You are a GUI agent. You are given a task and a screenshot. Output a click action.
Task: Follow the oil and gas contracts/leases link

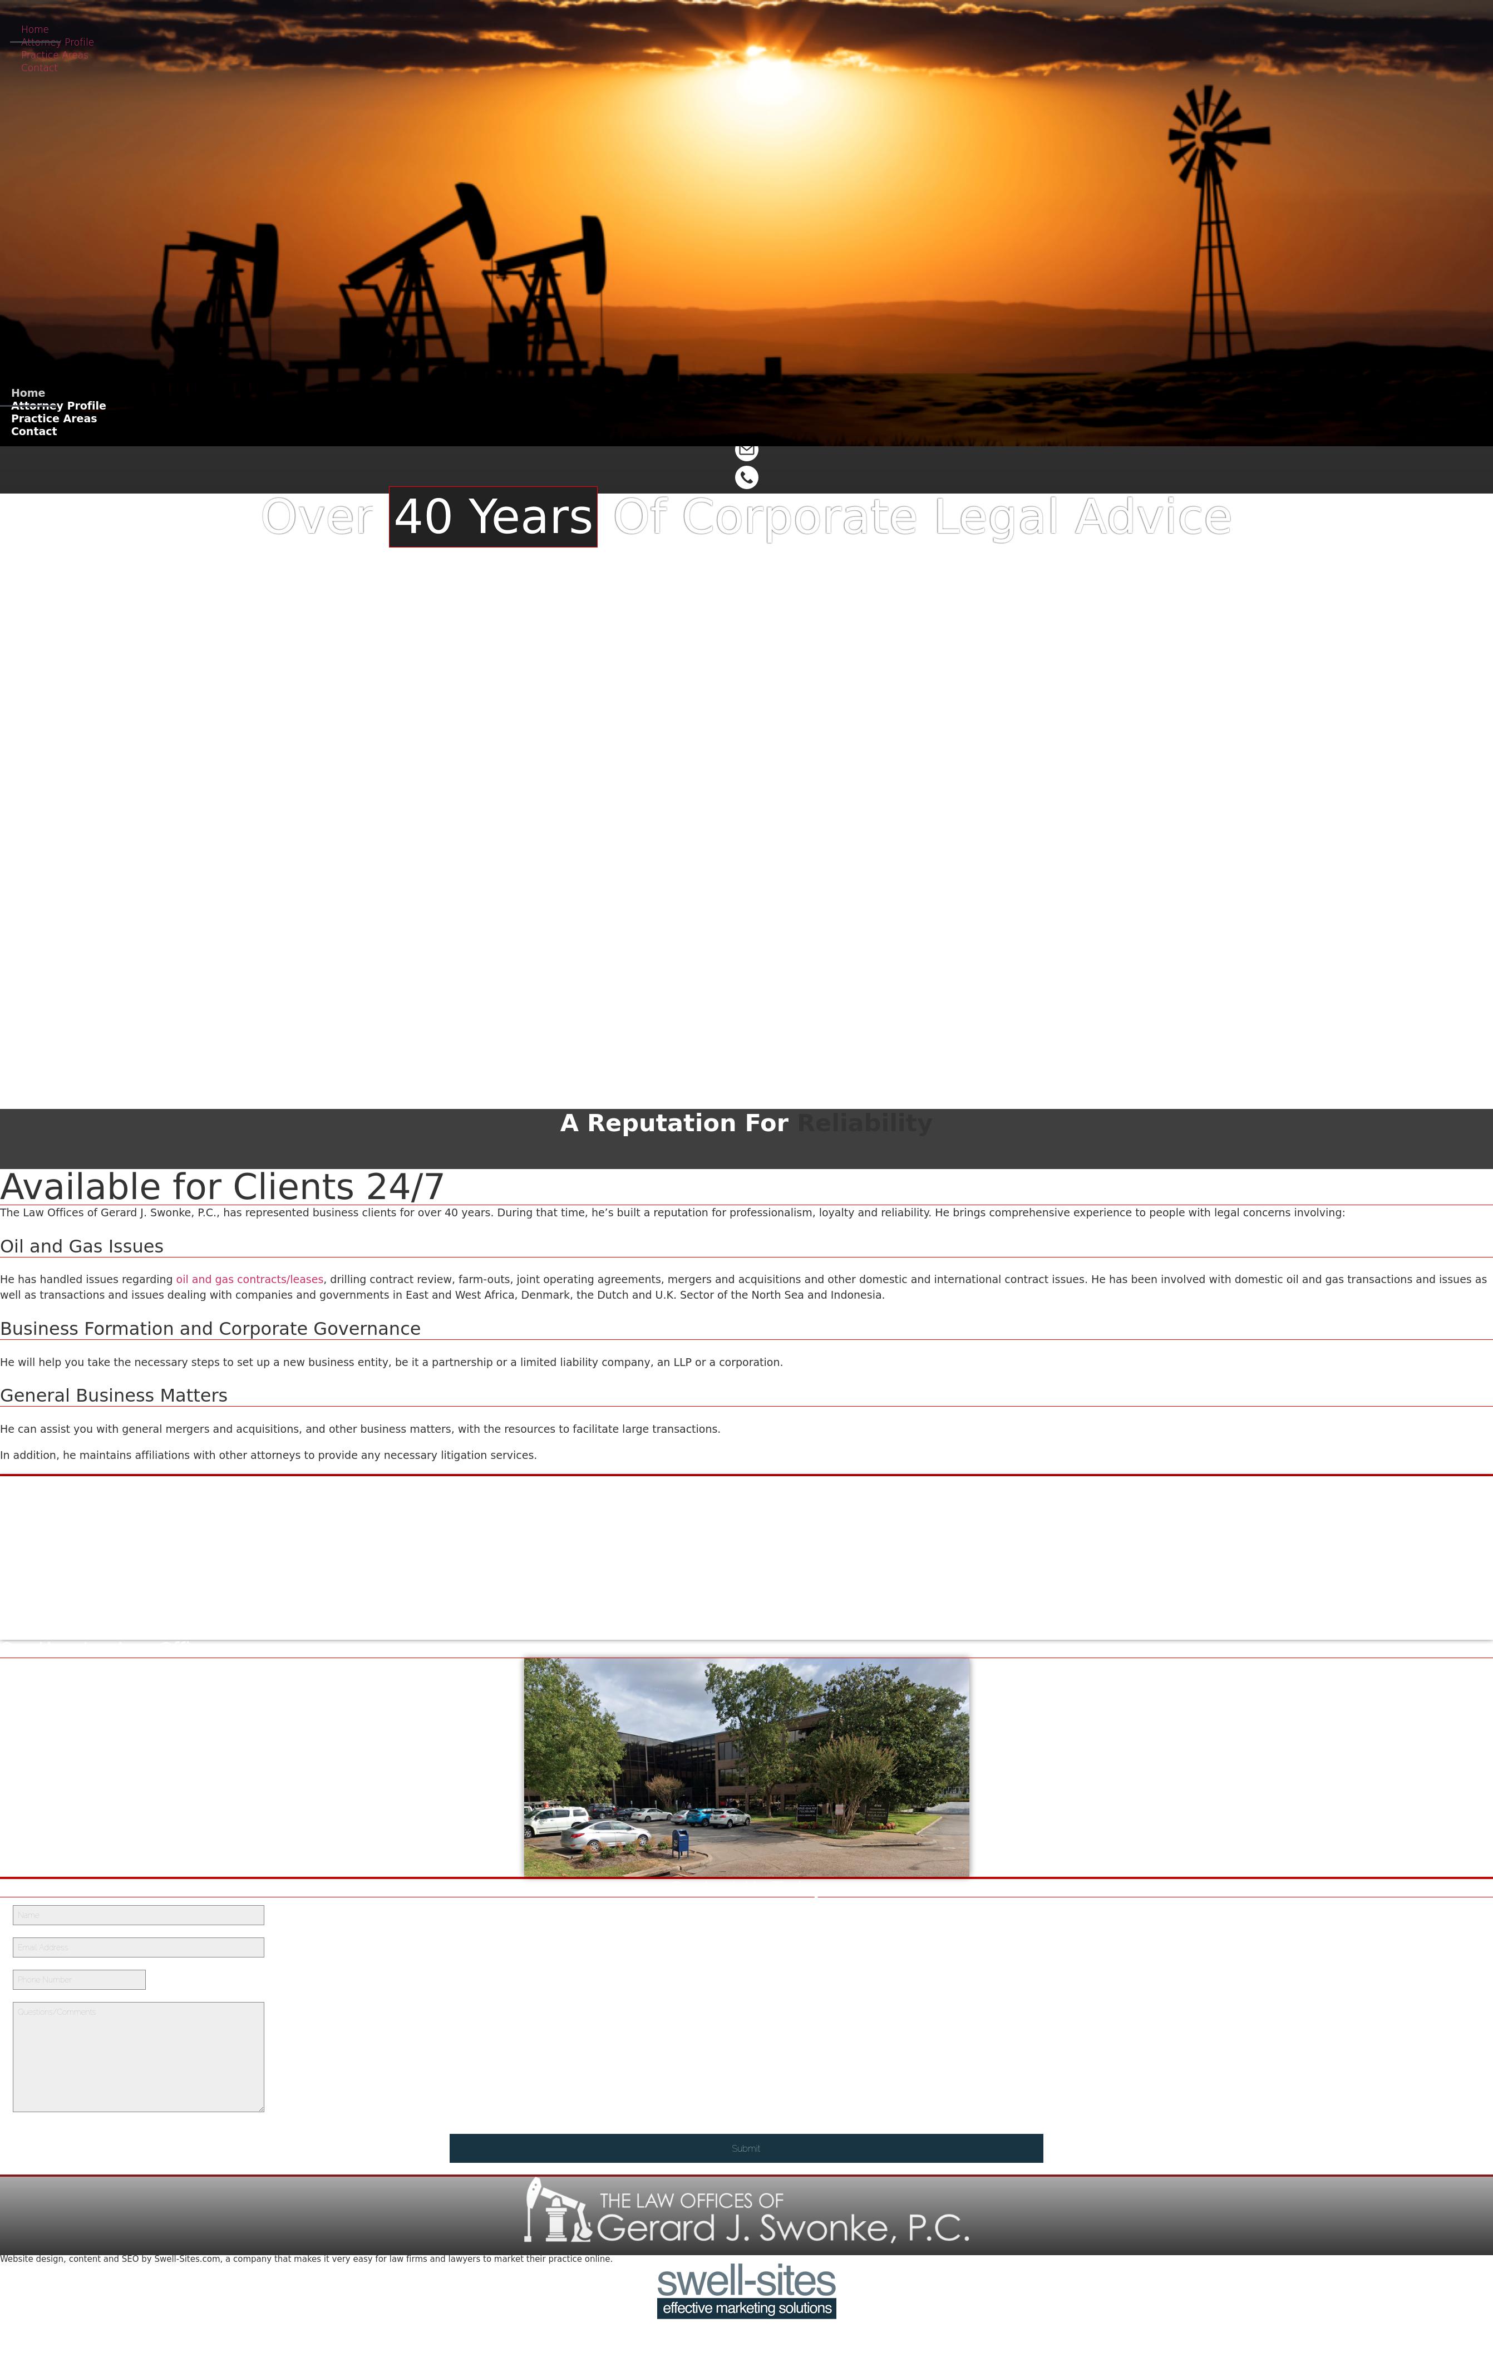[250, 1279]
